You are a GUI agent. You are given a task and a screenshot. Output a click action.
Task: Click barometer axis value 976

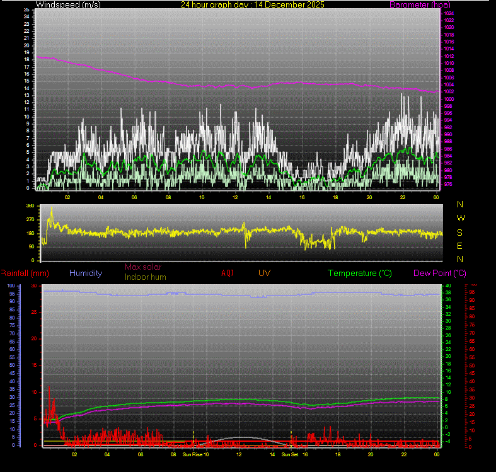448,184
